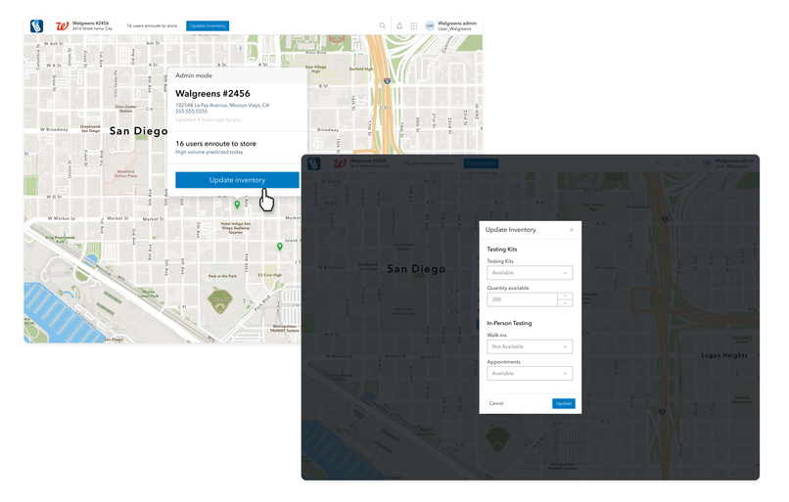Click red Walgreens logo in light window header
Viewport: 789px width, 502px height.
62,25
